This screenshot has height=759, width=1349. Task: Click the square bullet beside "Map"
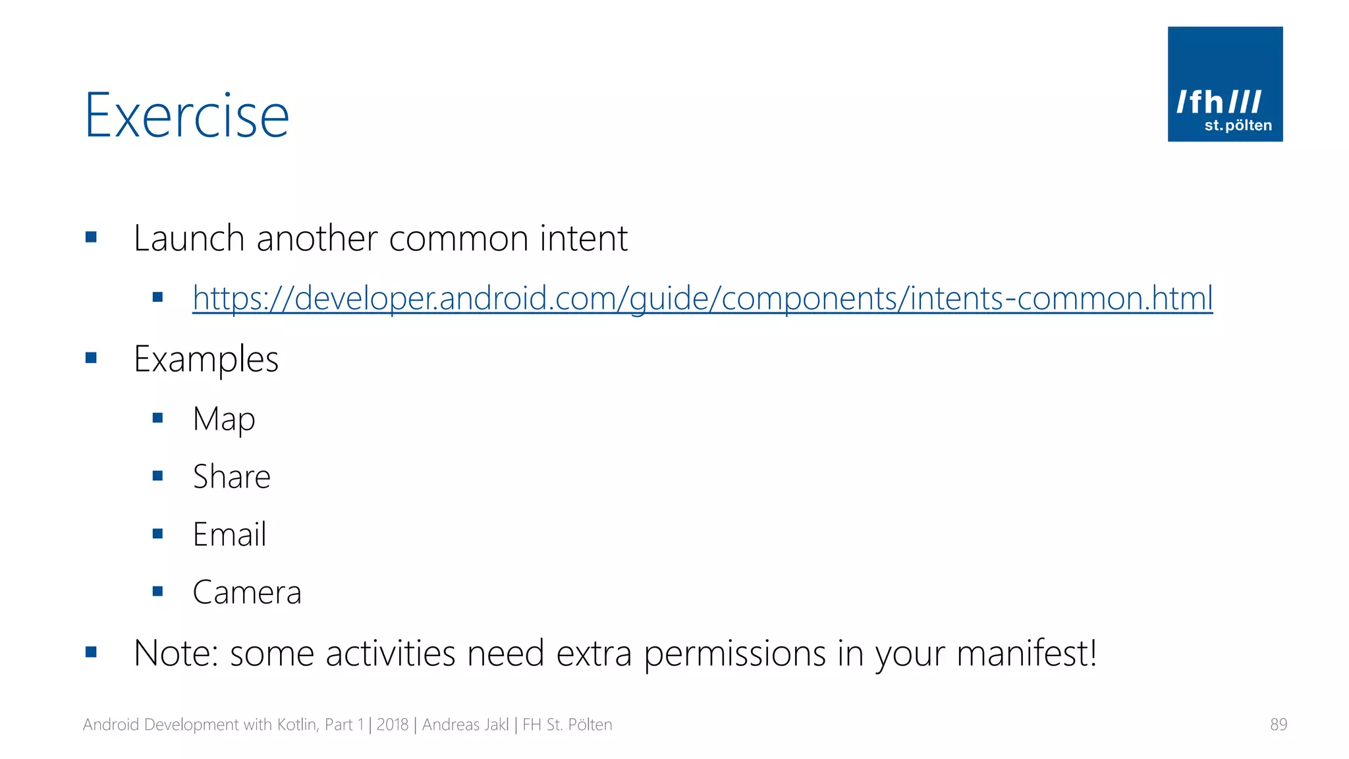157,418
